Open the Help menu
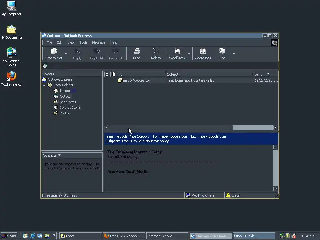320x240 pixels. pyautogui.click(x=114, y=42)
